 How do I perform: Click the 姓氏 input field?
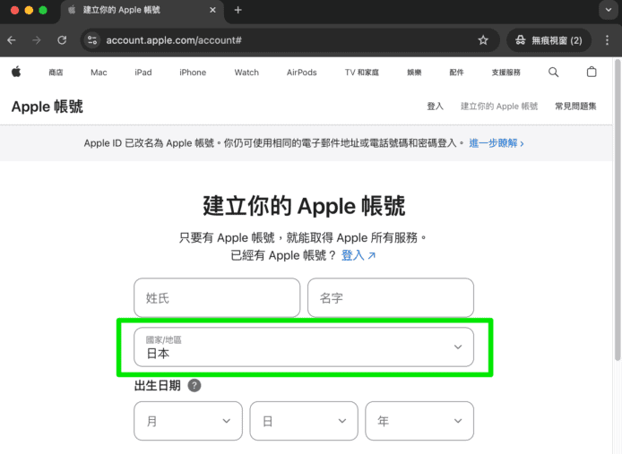tap(217, 298)
